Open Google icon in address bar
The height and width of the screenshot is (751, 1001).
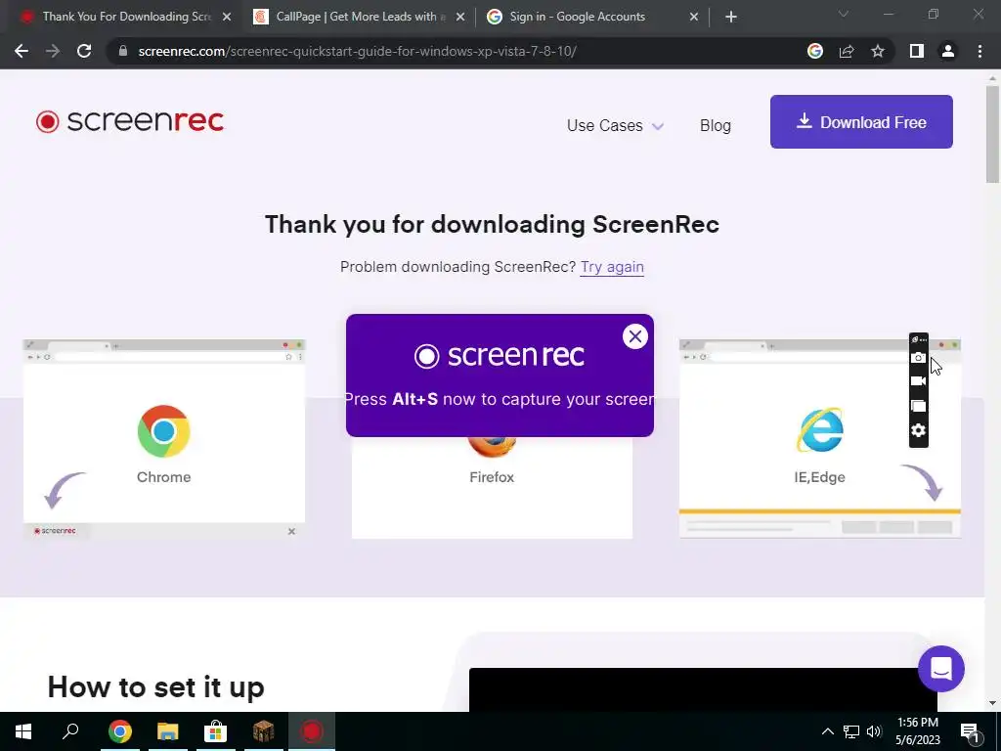point(815,51)
